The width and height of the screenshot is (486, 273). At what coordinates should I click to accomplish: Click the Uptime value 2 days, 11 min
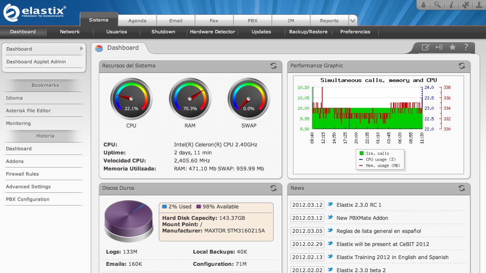tap(193, 152)
